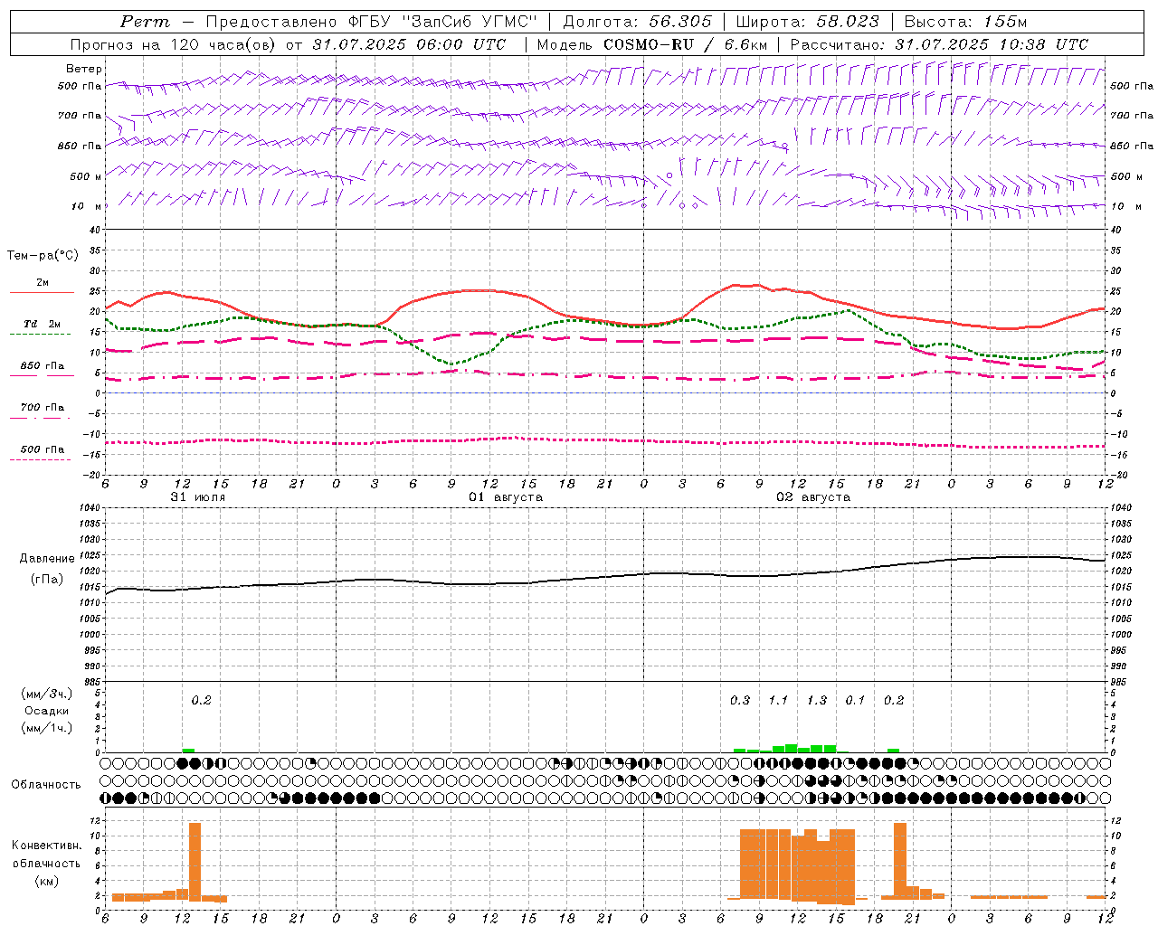Click the 'Ветер' wind panel label
This screenshot has width=1158, height=926.
pyautogui.click(x=84, y=69)
